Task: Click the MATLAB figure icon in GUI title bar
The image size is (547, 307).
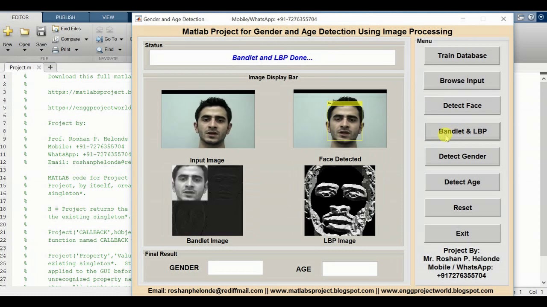Action: point(138,19)
